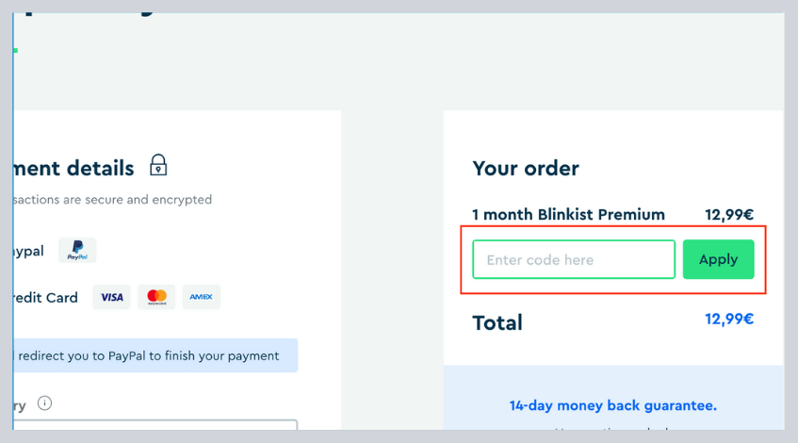
Task: Click the Amex card icon
Action: tap(201, 297)
